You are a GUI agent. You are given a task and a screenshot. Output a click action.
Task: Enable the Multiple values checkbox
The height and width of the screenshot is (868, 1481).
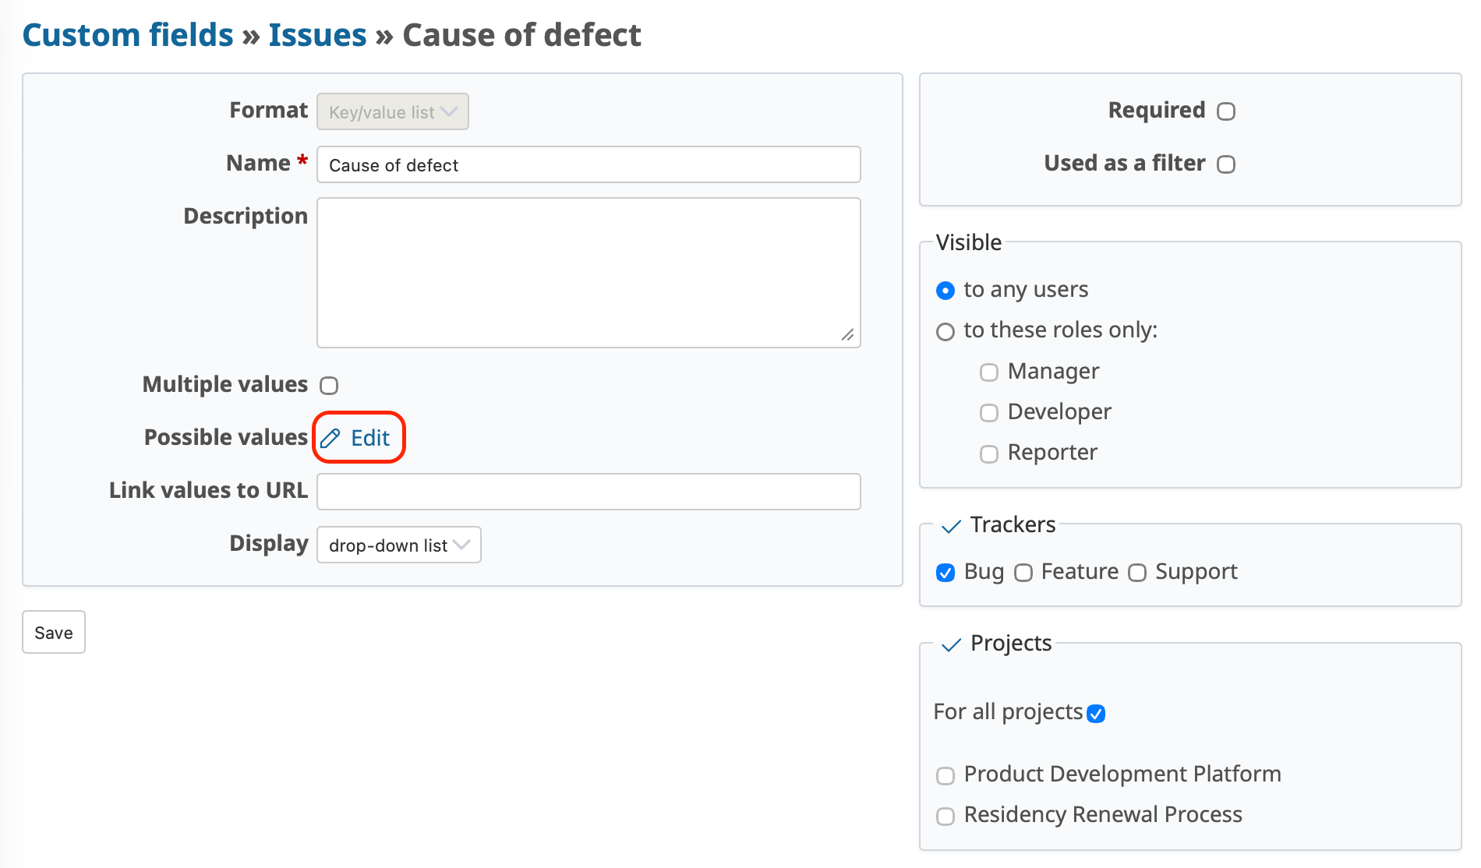pyautogui.click(x=329, y=386)
